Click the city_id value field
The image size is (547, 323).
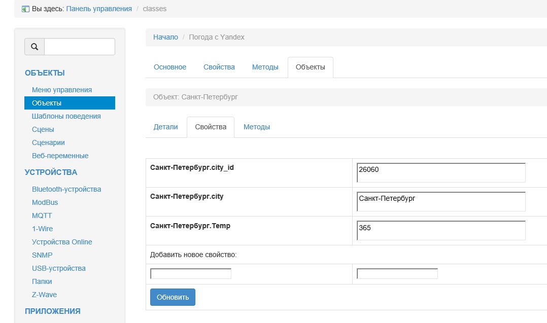(441, 172)
